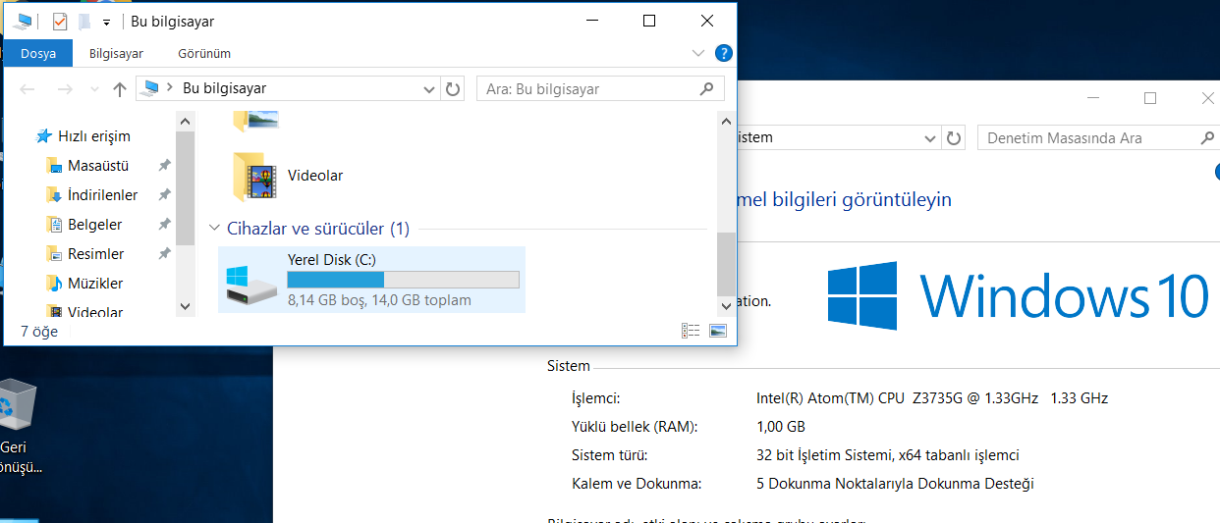The image size is (1220, 523).
Task: Select the Videolar folder icon in content
Action: pos(253,176)
